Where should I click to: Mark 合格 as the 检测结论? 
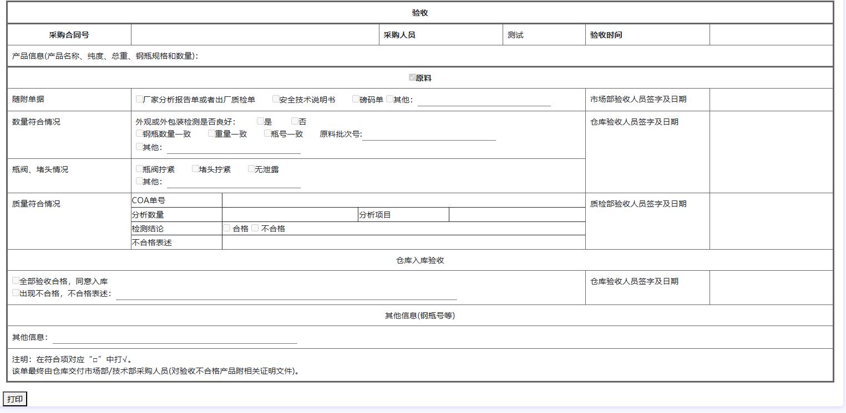pyautogui.click(x=226, y=228)
